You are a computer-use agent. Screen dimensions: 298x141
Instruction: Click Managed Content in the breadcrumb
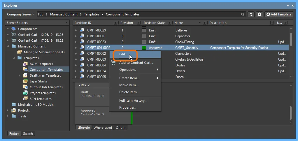point(64,15)
